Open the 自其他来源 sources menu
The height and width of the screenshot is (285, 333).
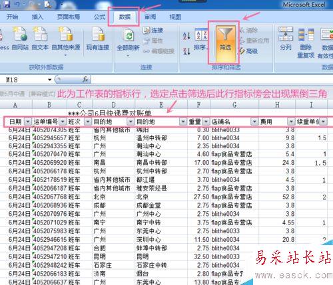(66, 41)
